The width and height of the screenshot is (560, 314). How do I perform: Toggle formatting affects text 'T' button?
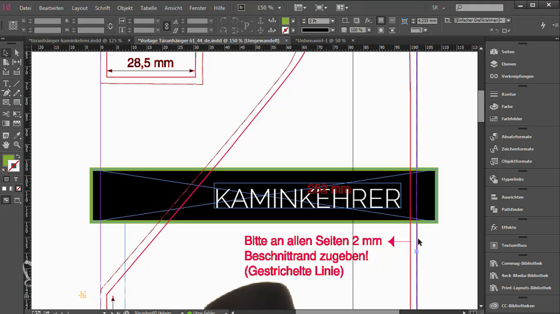pyautogui.click(x=16, y=179)
